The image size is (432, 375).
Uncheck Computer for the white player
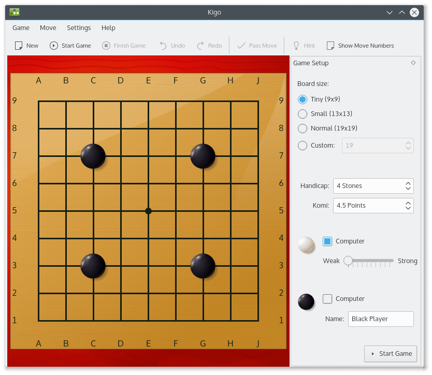coord(327,241)
